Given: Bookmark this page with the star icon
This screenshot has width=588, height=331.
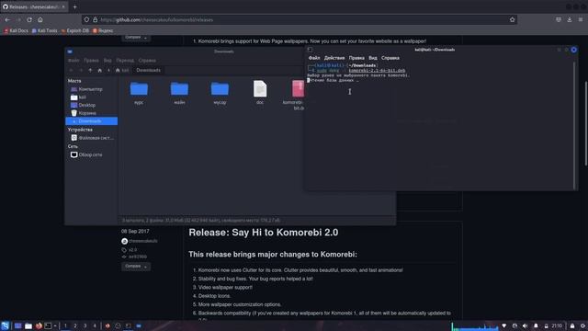Looking at the screenshot, I should (513, 19).
